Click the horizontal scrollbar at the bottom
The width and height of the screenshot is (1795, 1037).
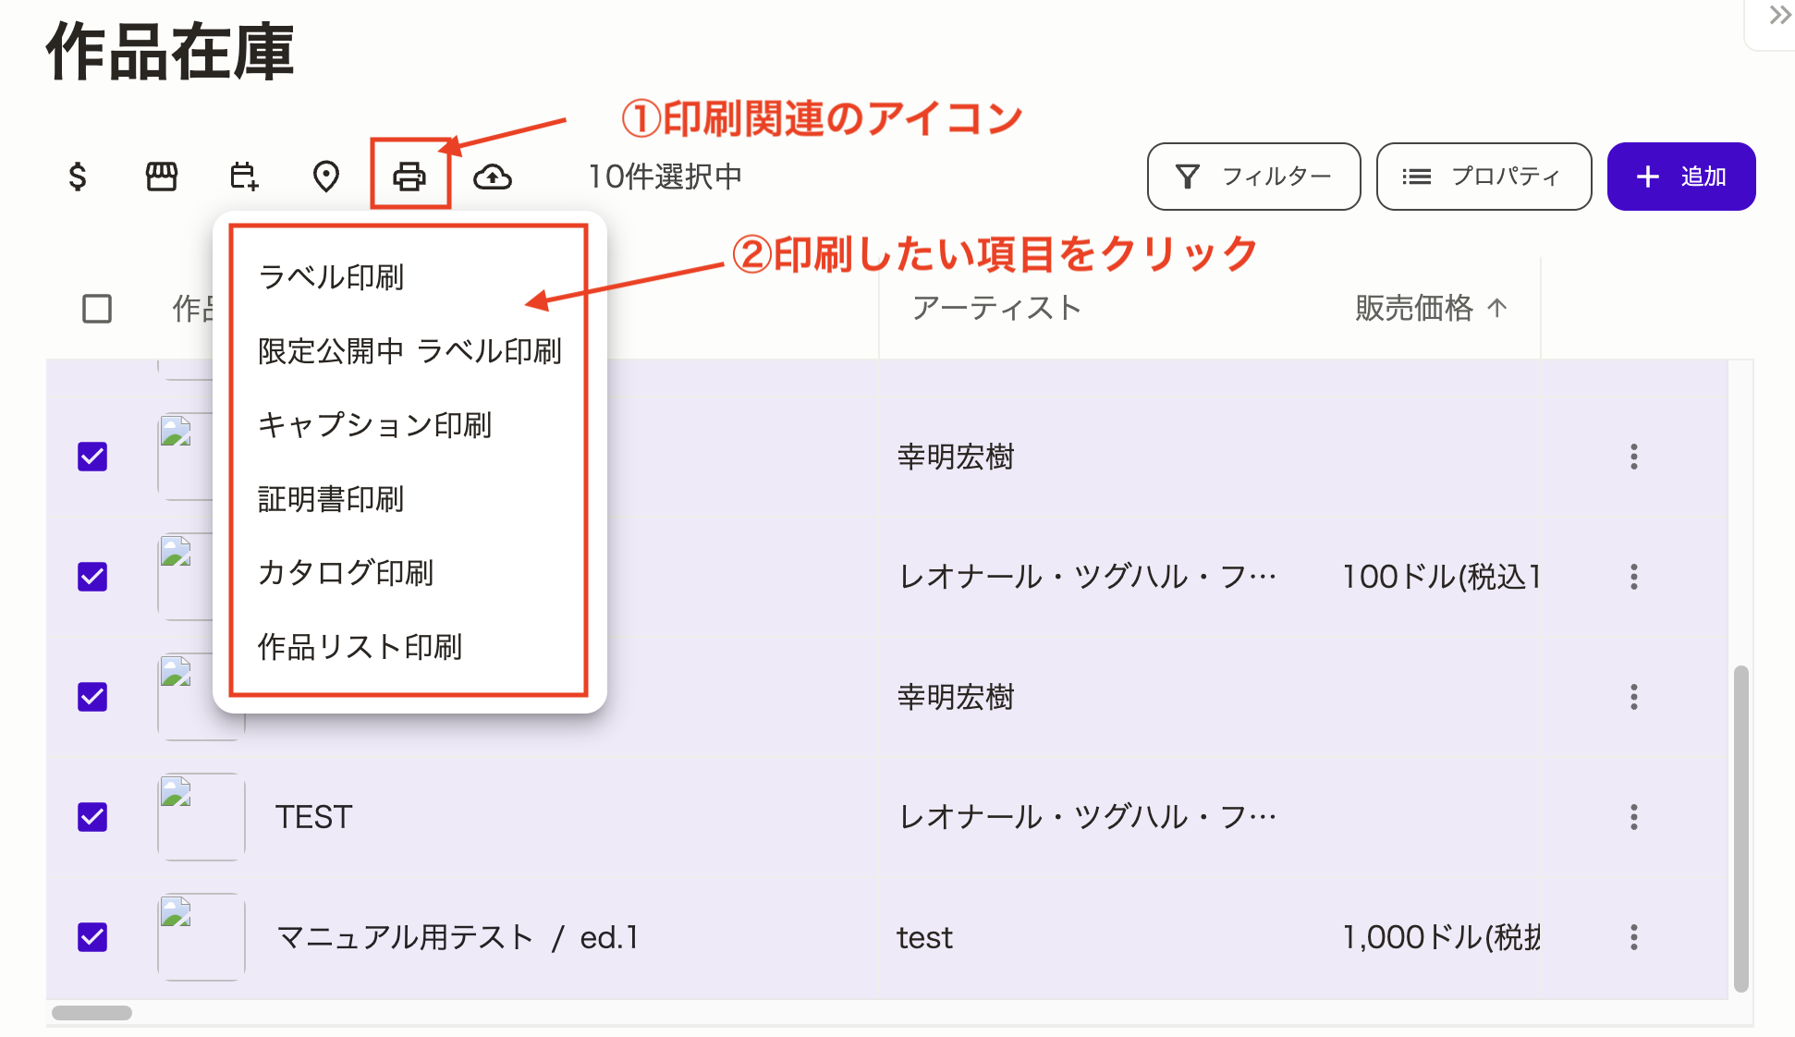coord(92,1012)
